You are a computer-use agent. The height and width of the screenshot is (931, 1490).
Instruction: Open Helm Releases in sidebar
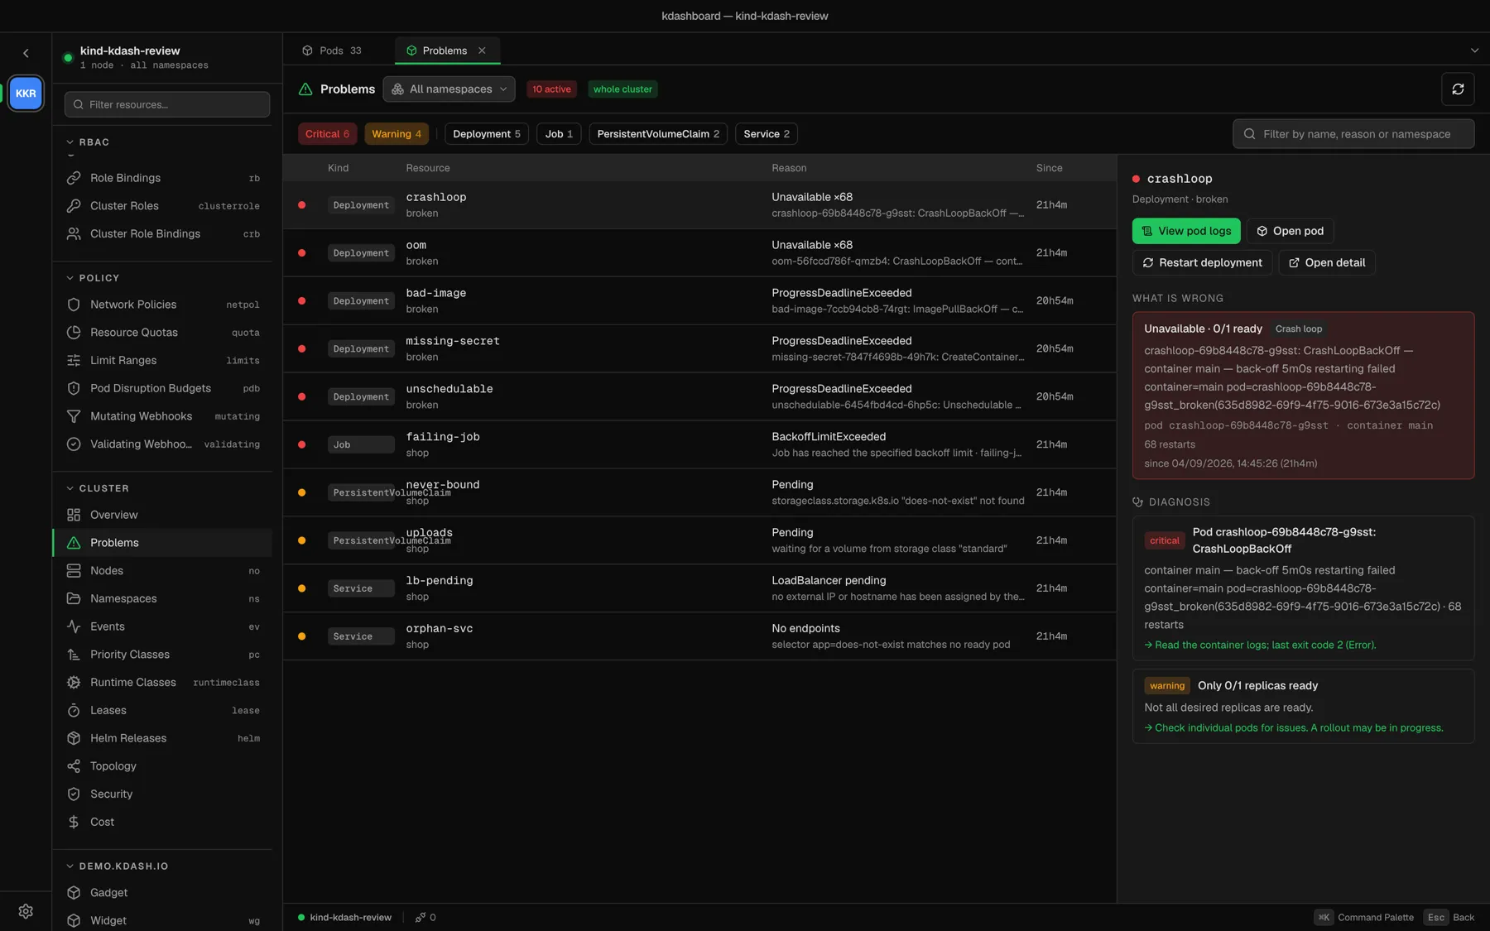(164, 738)
